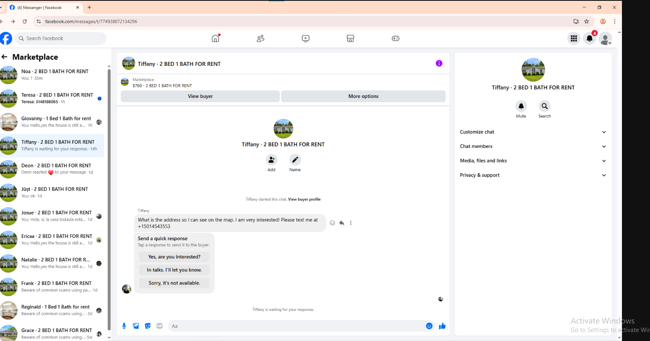Open the account profile avatar menu
The height and width of the screenshot is (341, 650).
click(605, 38)
